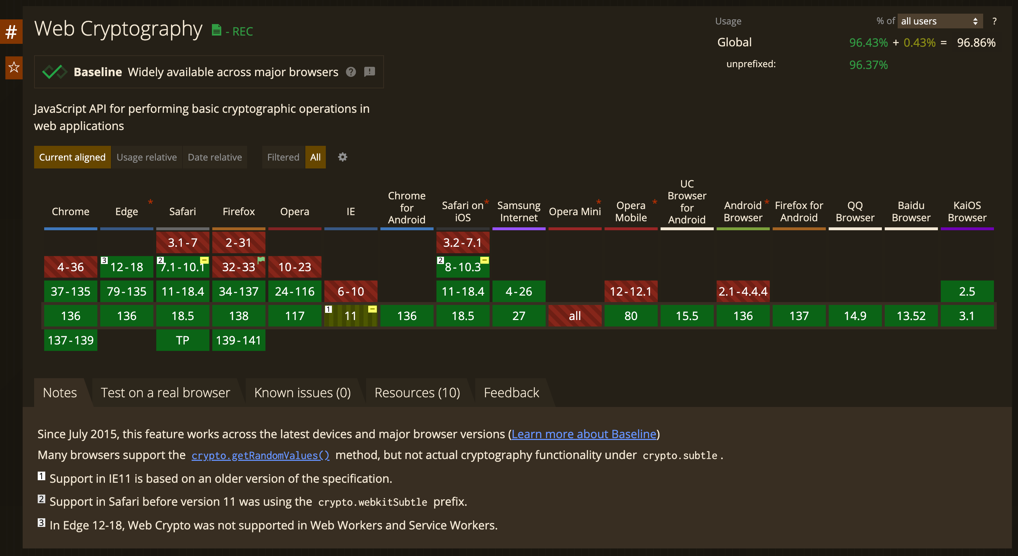Open the Known issues (0) tab
This screenshot has height=556, width=1018.
click(302, 393)
